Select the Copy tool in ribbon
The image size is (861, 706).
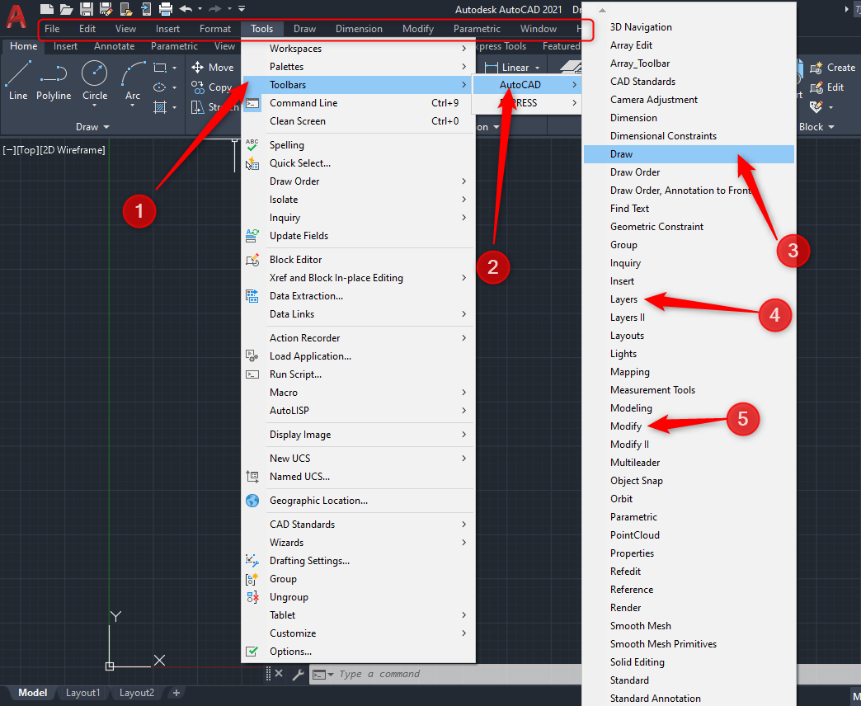click(x=211, y=87)
